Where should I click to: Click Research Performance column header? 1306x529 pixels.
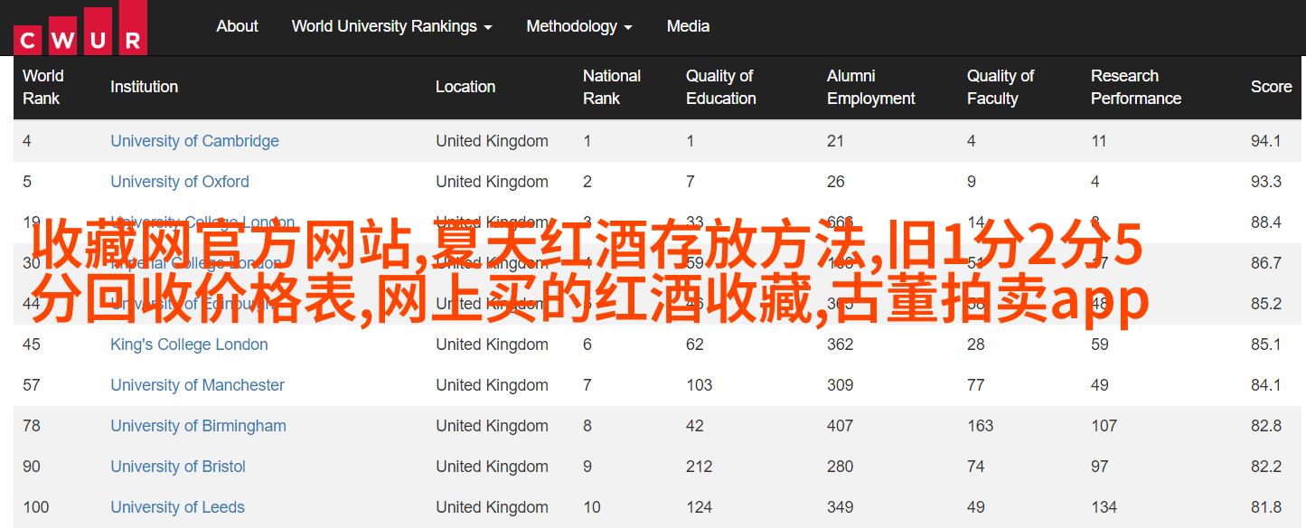tap(1136, 87)
